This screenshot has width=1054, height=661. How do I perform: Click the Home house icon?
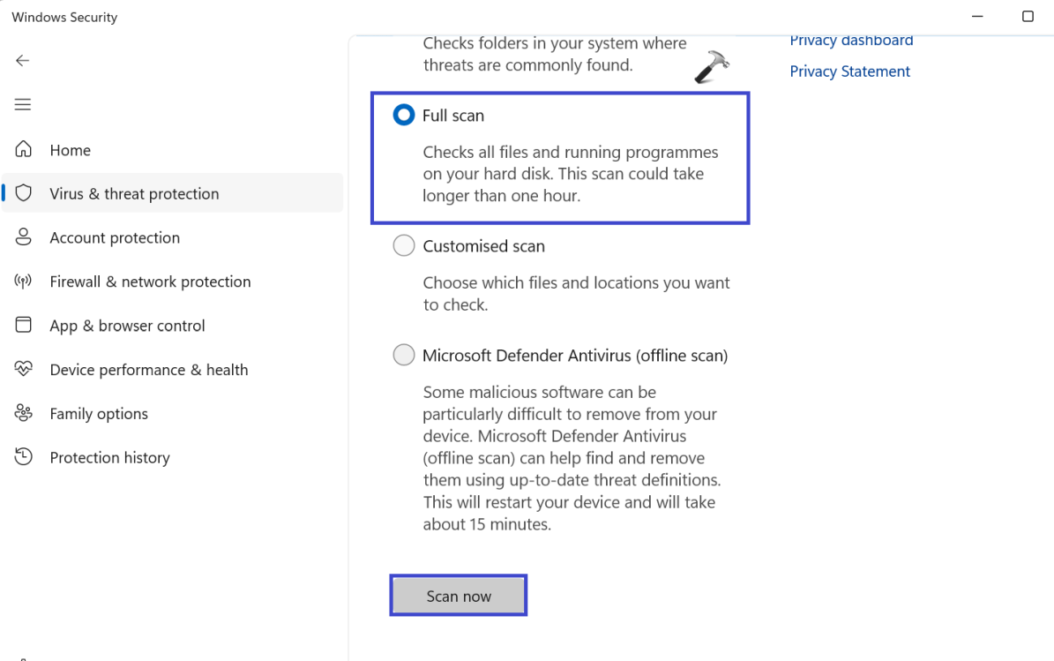point(24,150)
